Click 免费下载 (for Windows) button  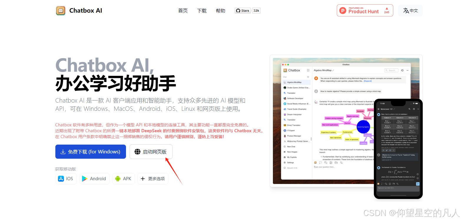(x=91, y=152)
